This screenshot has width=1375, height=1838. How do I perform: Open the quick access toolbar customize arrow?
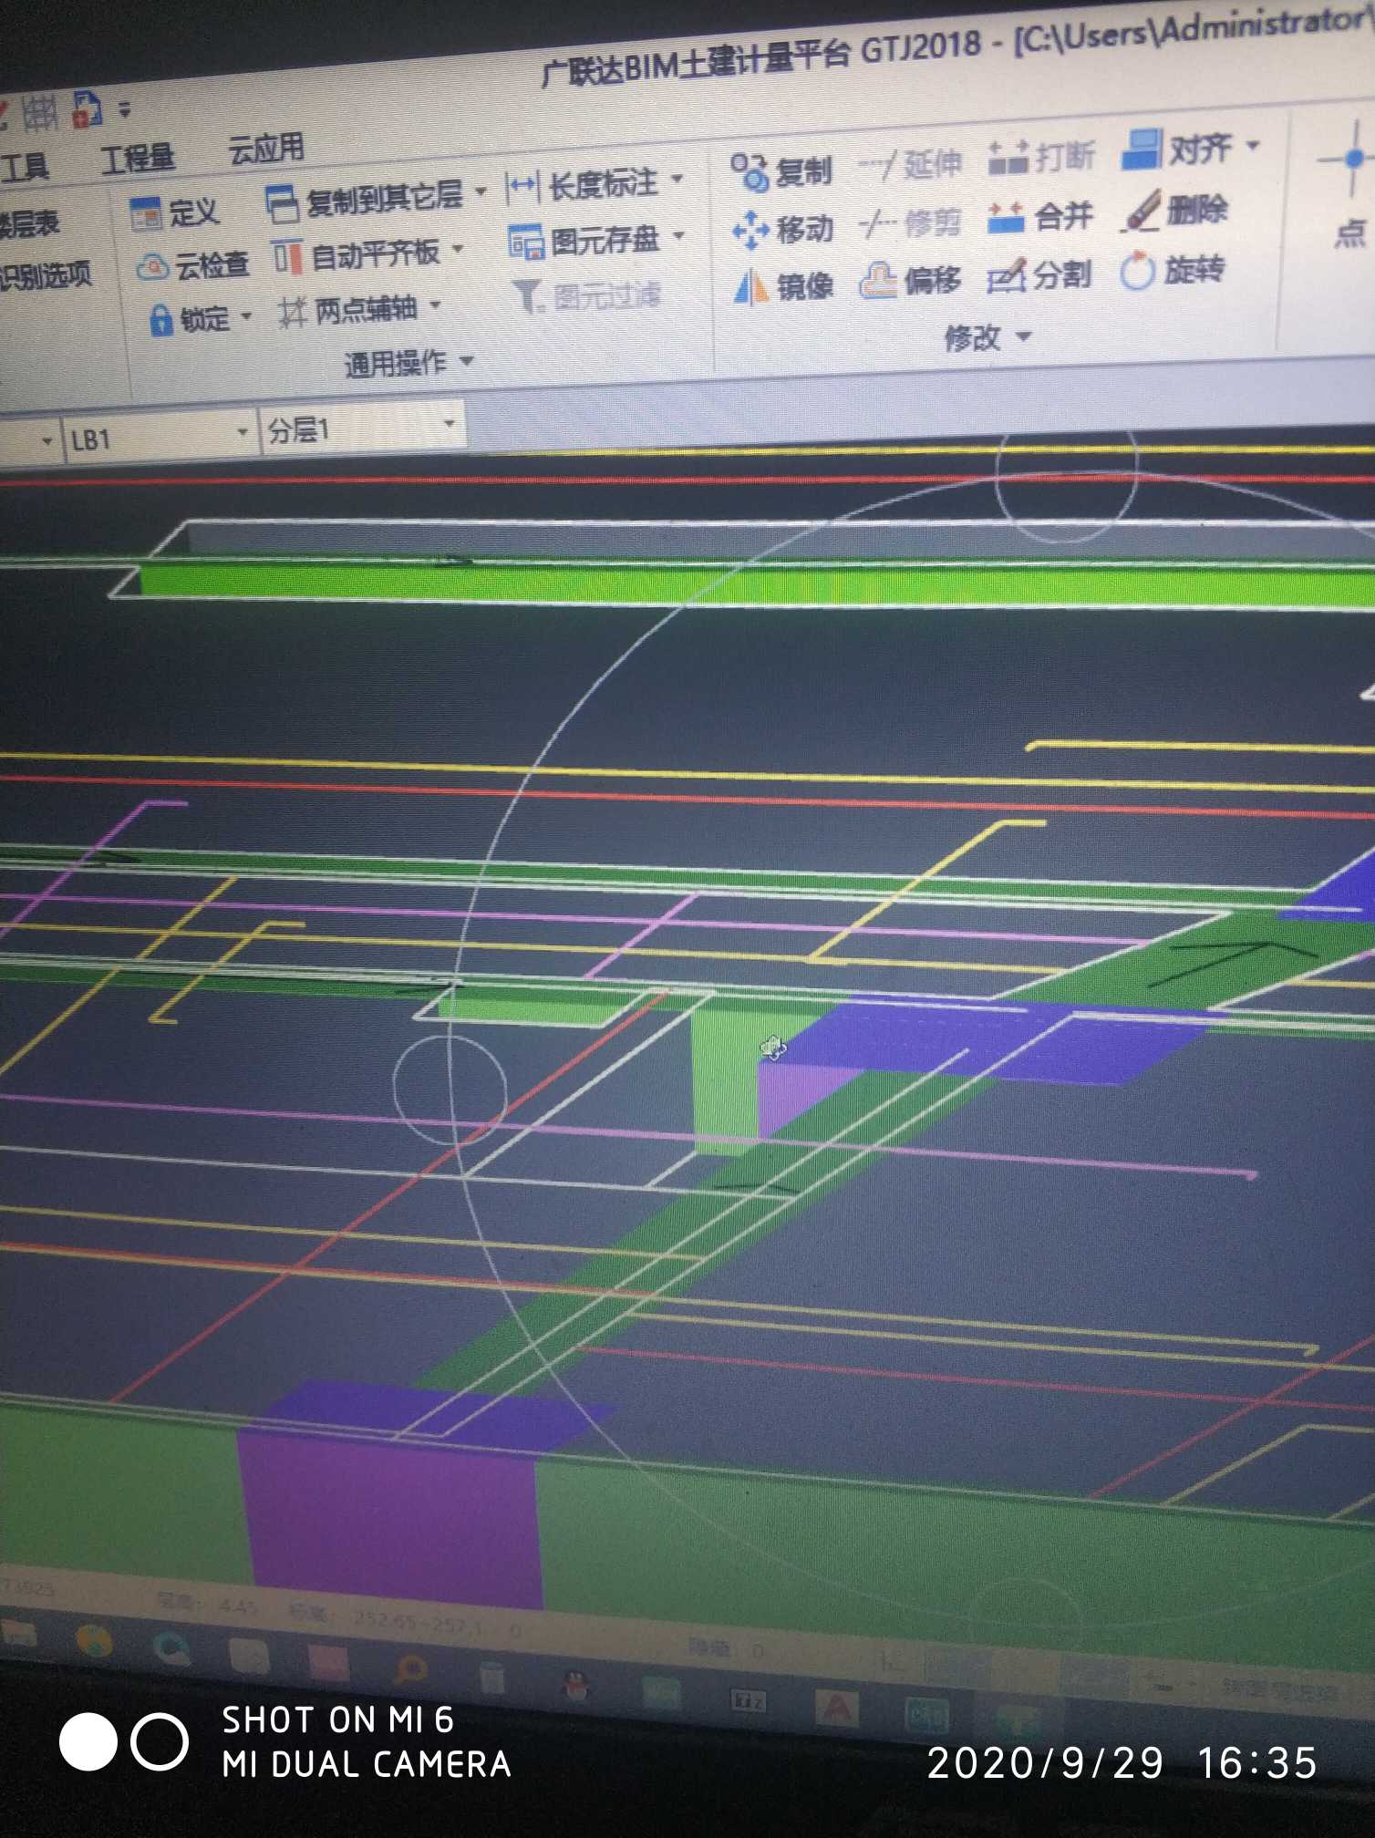pyautogui.click(x=125, y=109)
